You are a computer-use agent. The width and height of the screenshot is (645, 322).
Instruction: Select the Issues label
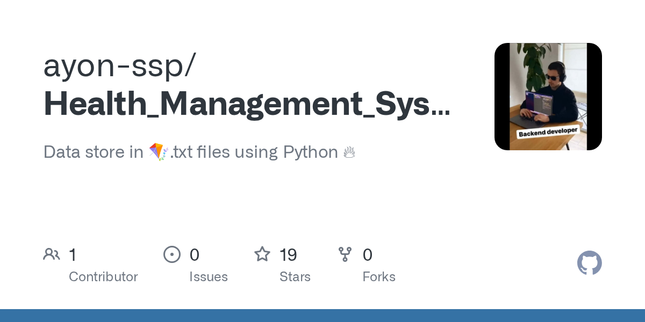pos(209,277)
